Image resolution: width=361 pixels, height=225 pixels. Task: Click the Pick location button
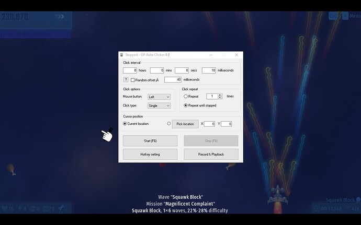pyautogui.click(x=185, y=124)
